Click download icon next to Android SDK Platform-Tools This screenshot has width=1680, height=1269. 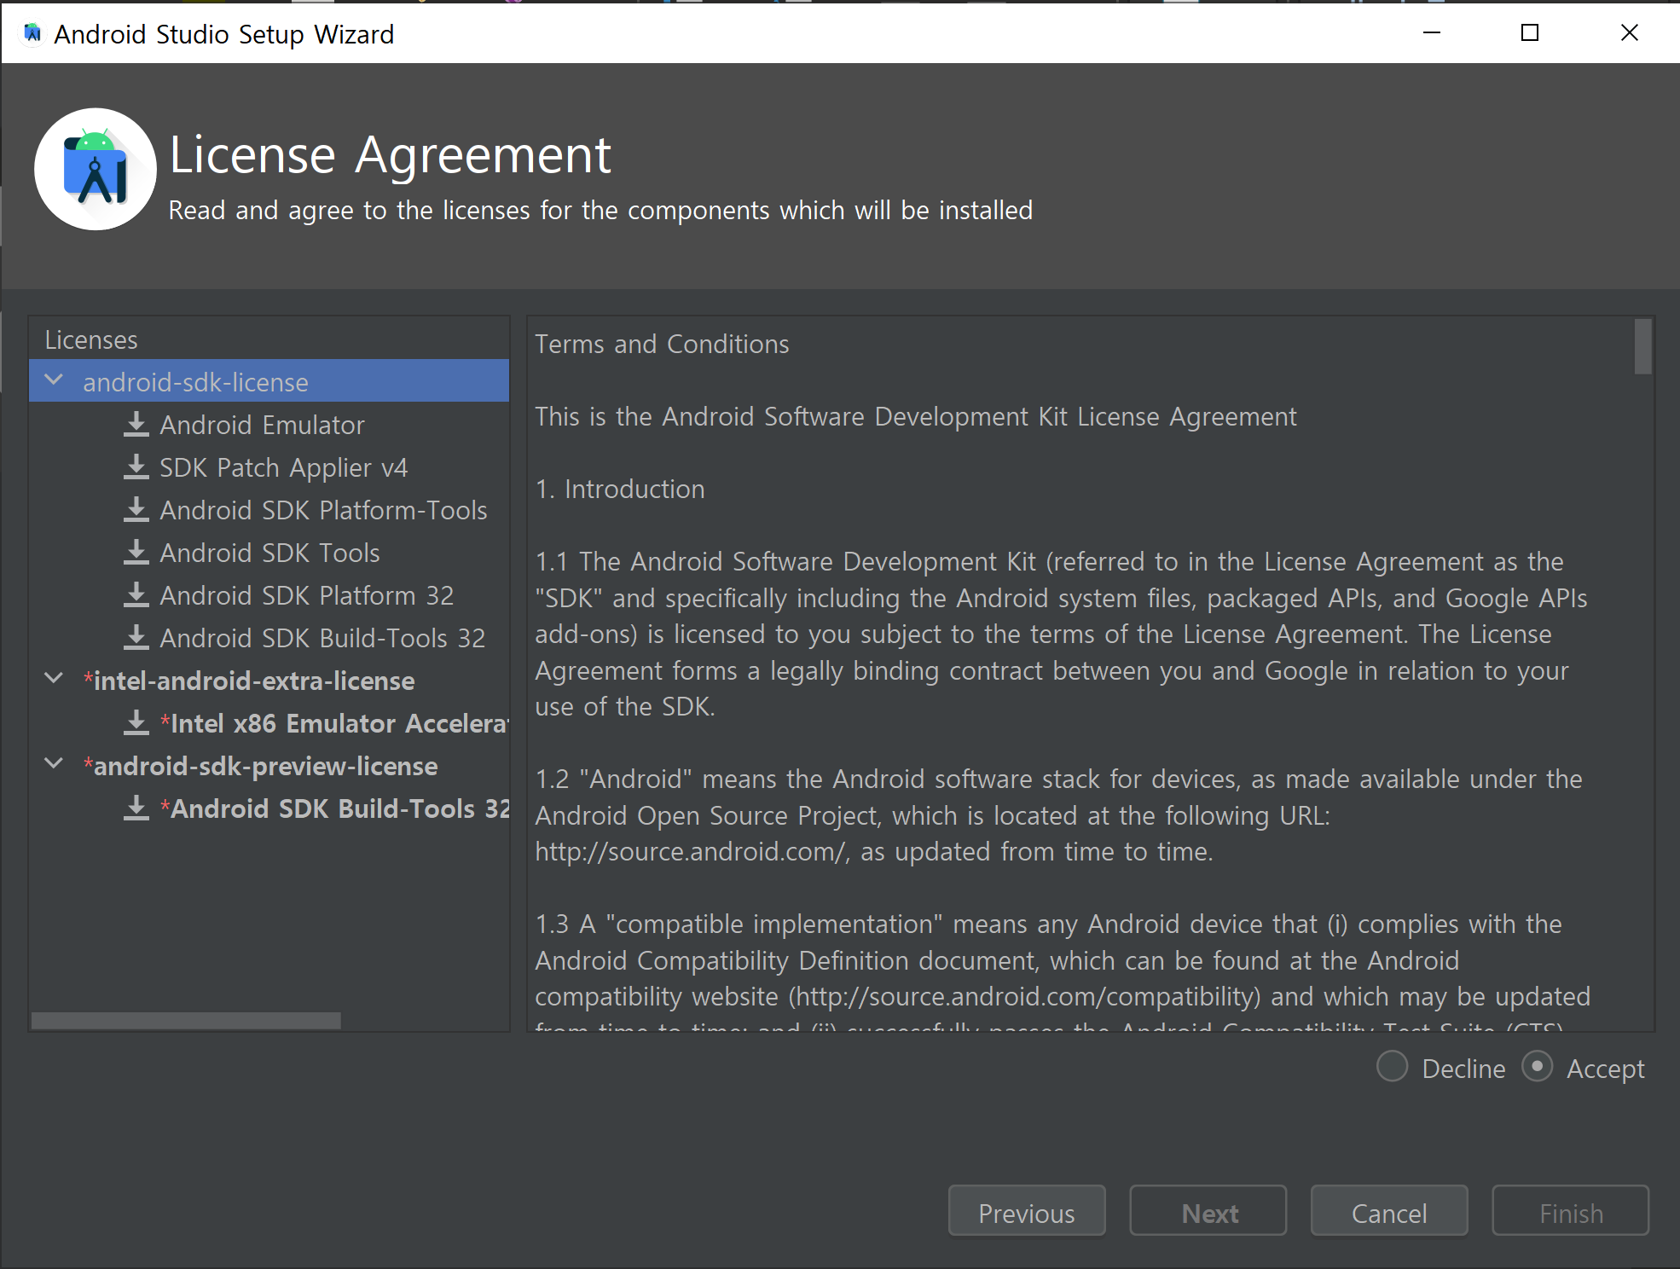pyautogui.click(x=136, y=510)
